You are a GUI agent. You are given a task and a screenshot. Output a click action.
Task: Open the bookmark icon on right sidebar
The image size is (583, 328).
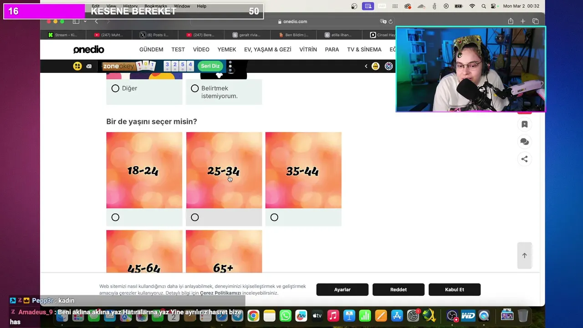click(524, 124)
